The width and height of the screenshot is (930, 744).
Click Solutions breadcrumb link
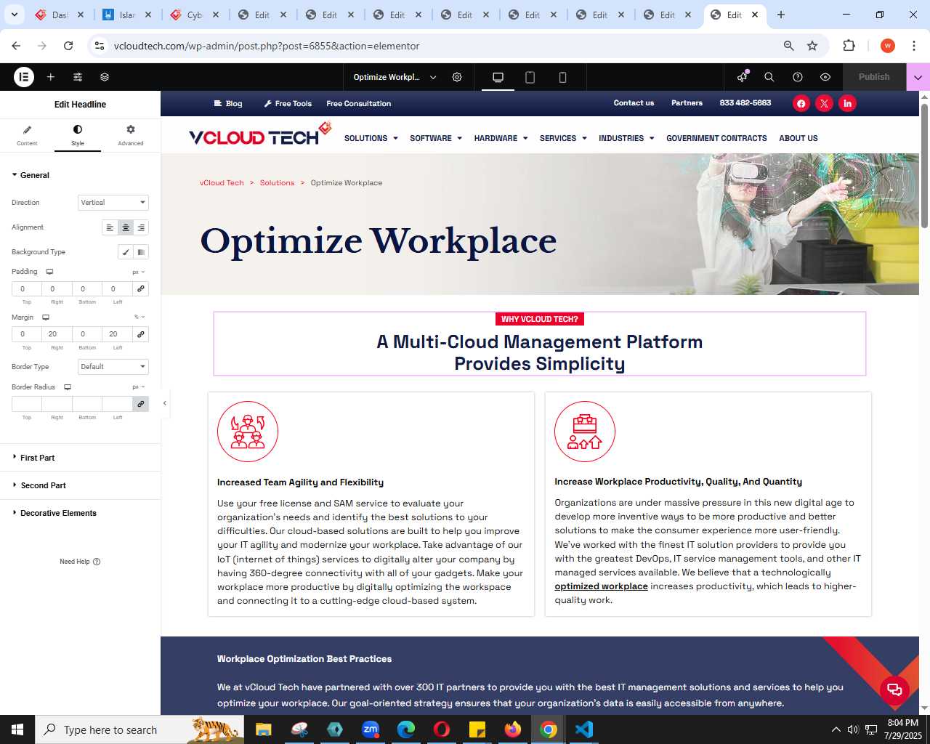(277, 183)
